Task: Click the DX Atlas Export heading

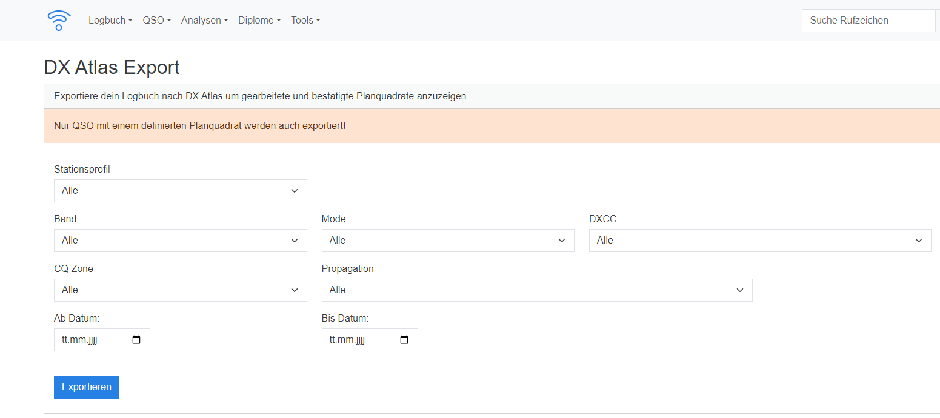Action: point(112,67)
